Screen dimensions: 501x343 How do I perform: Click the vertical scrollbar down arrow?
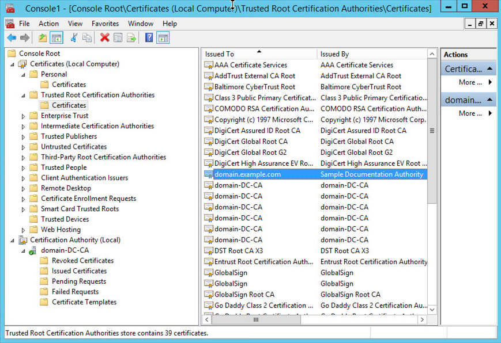432,309
